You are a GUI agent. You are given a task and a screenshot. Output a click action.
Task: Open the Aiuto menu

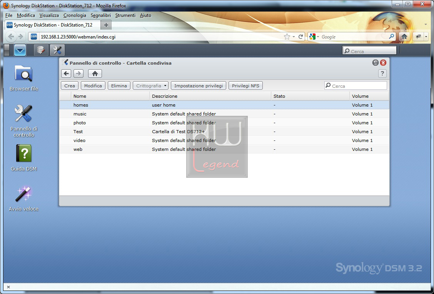(145, 15)
